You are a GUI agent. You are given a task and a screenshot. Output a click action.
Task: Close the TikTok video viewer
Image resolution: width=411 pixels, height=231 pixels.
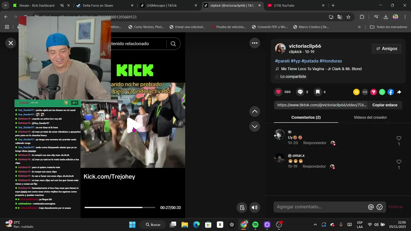11,43
